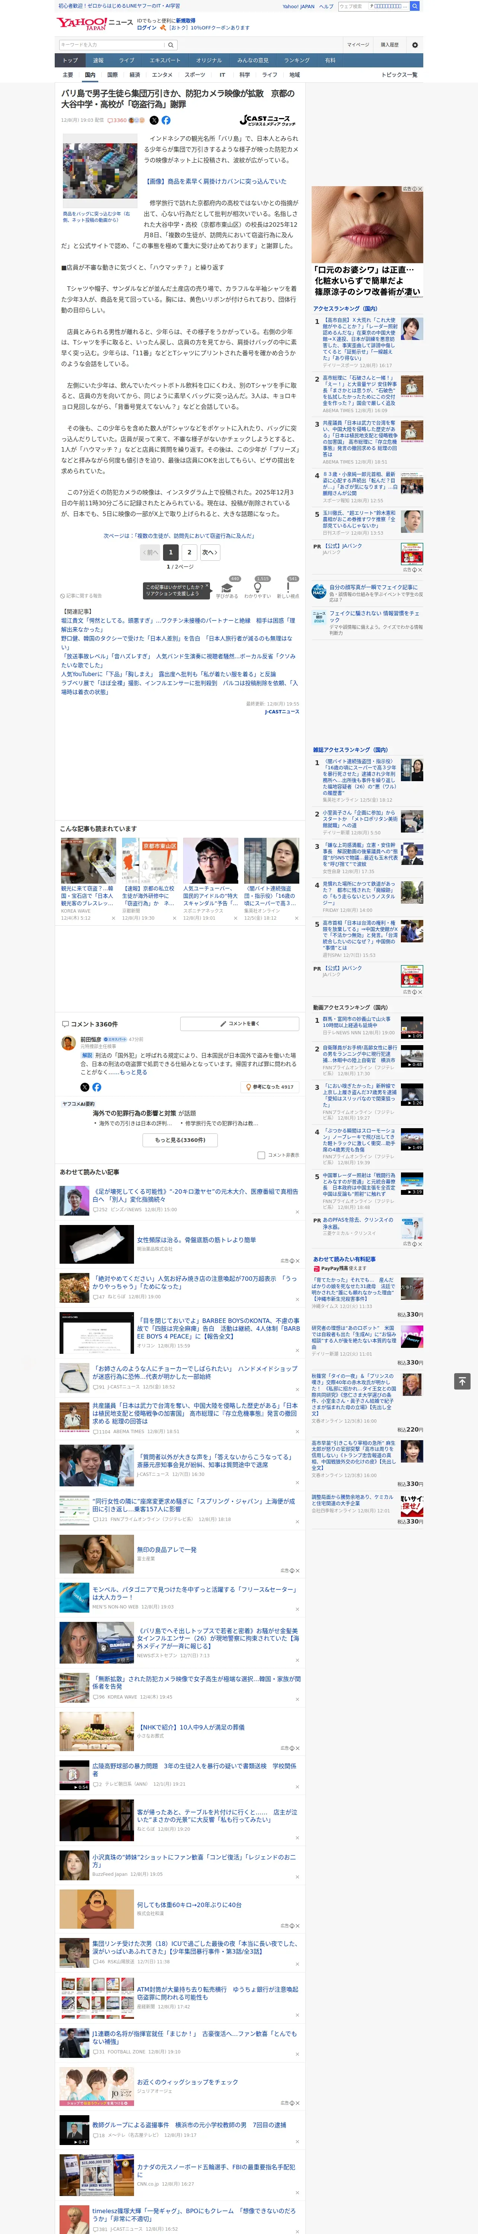
Task: Open 女性頻尿は治る advertisement
Action: click(x=196, y=1240)
